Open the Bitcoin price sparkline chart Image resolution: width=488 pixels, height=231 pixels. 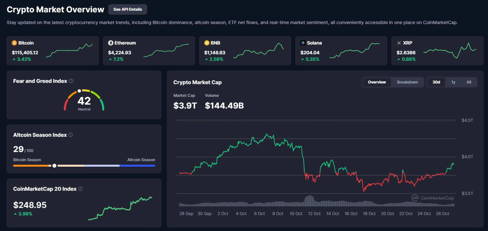pyautogui.click(x=69, y=51)
